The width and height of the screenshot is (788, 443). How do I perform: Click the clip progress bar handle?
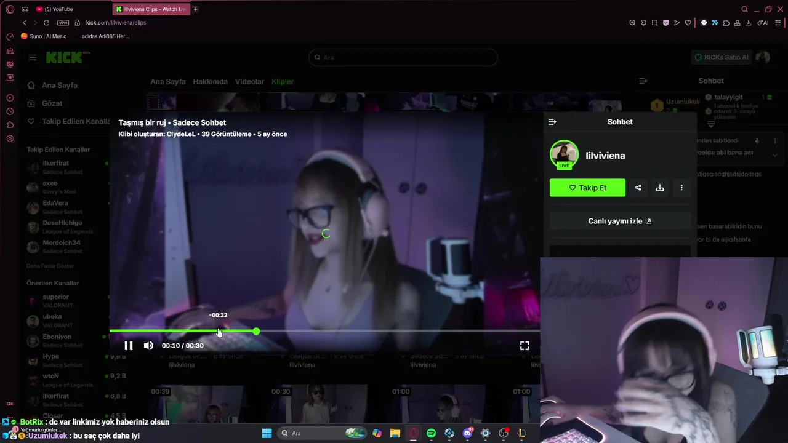coord(256,332)
